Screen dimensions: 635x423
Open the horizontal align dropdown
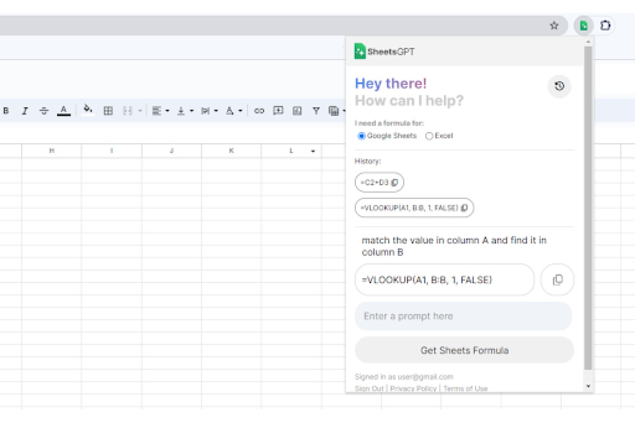point(160,111)
